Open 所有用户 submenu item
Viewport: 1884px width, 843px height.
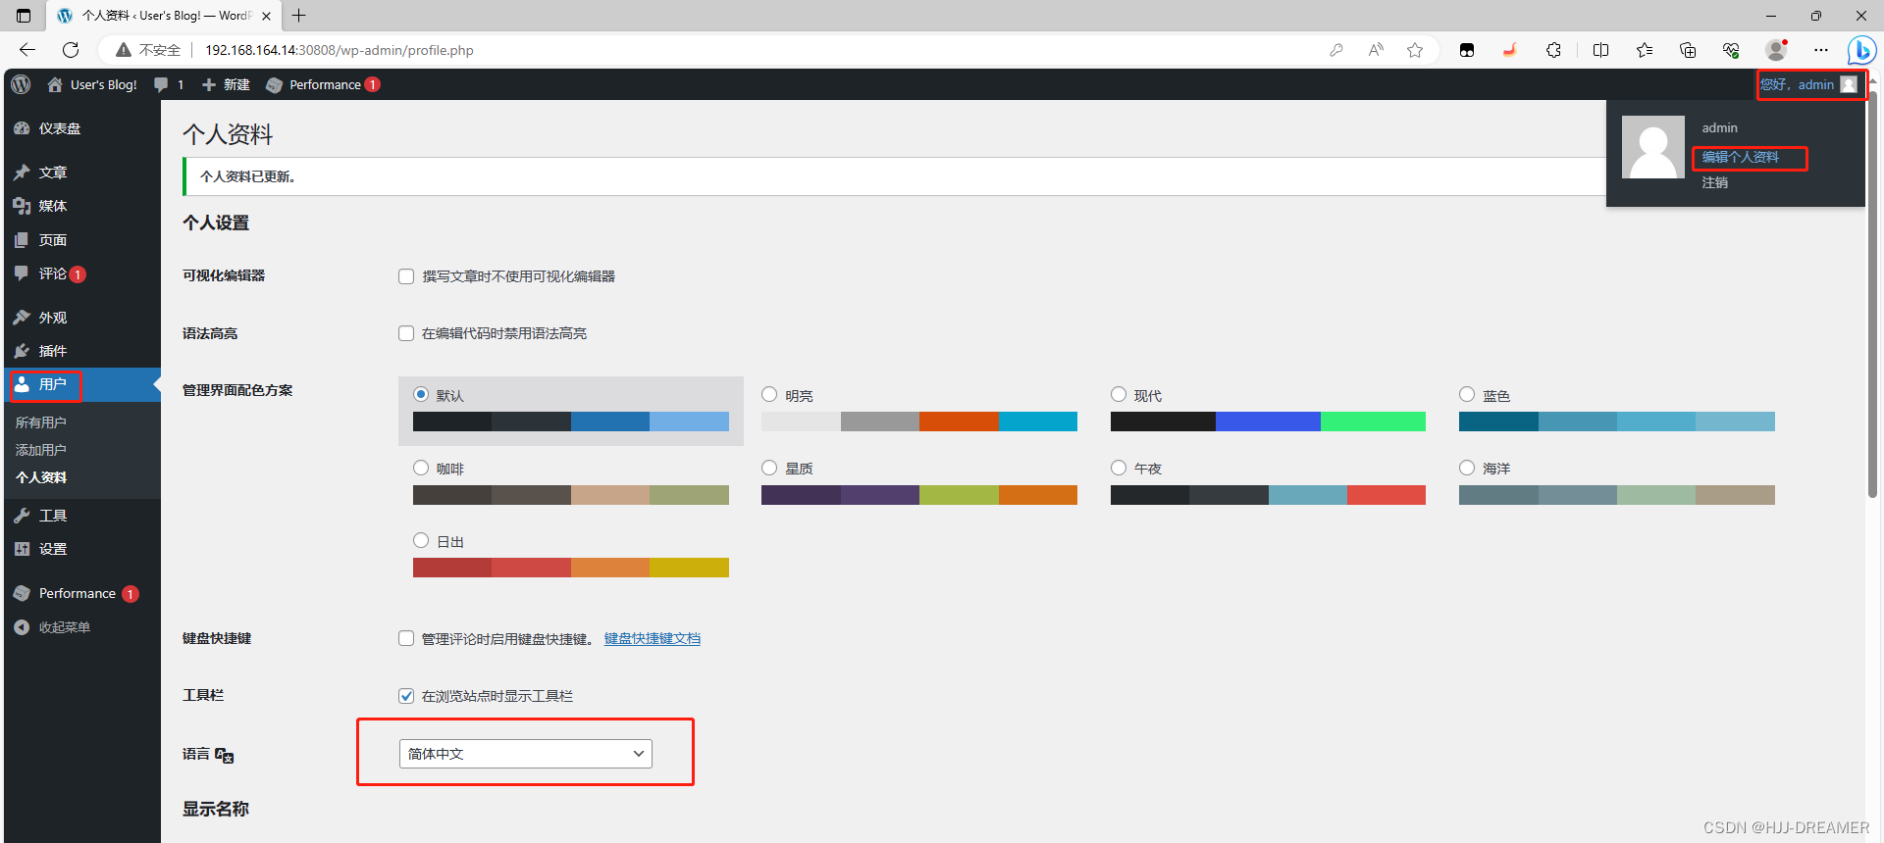(41, 422)
